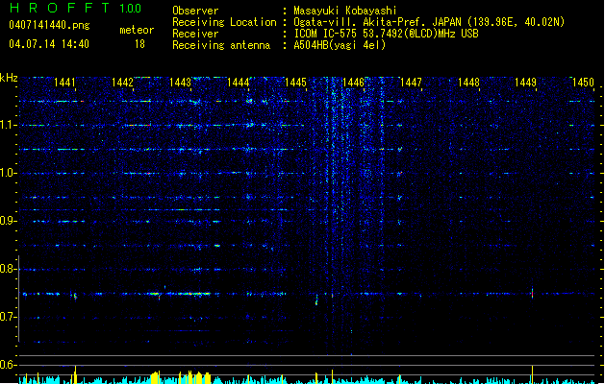Click the 1444 time axis marker

coord(239,83)
